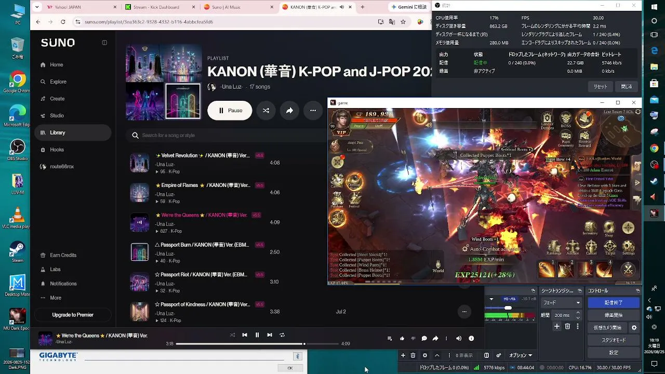Open Home in the Suno sidebar
The height and width of the screenshot is (374, 665).
73,65
